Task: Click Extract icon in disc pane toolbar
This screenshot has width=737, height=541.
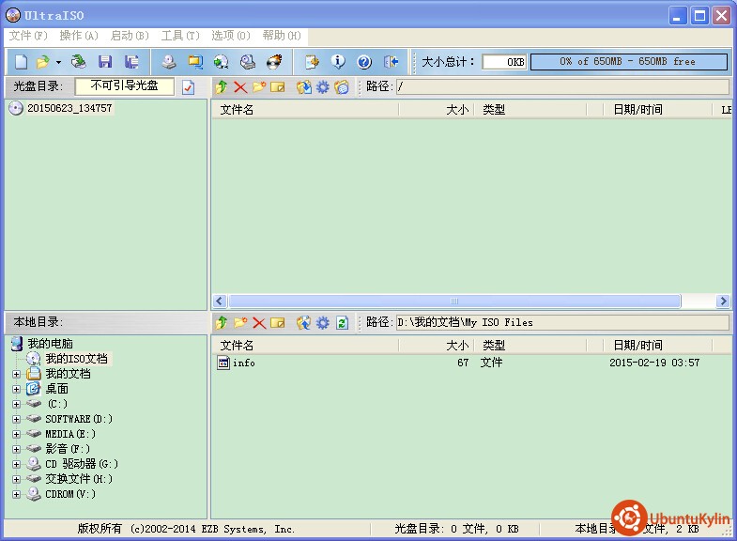Action: click(304, 87)
